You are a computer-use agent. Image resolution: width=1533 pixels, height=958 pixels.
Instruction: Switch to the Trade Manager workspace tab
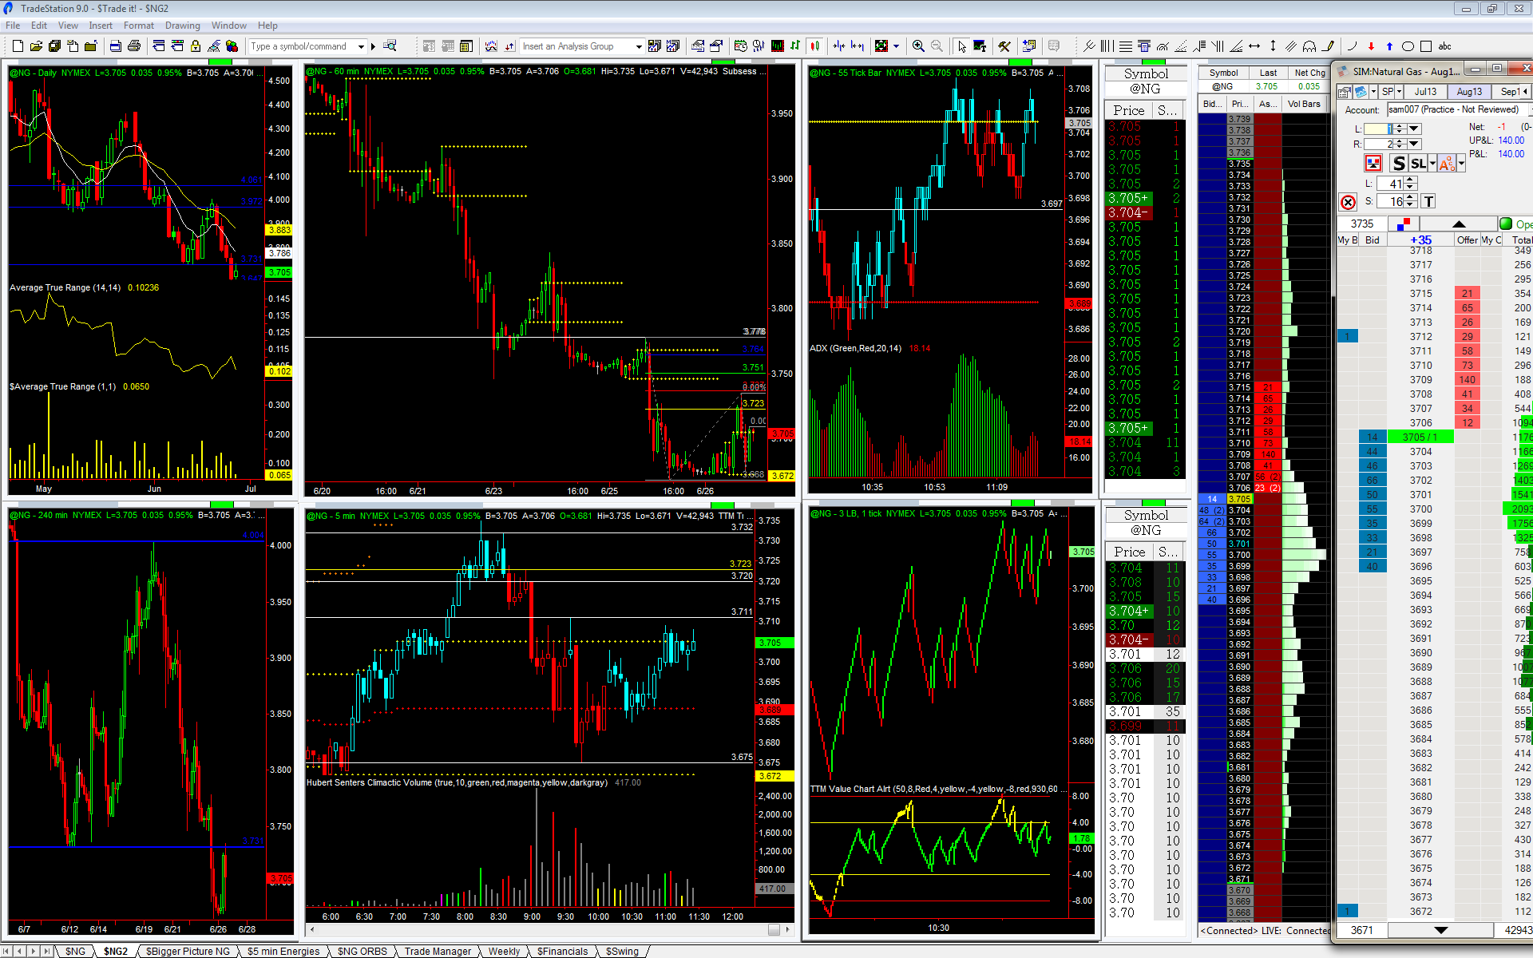pyautogui.click(x=438, y=951)
